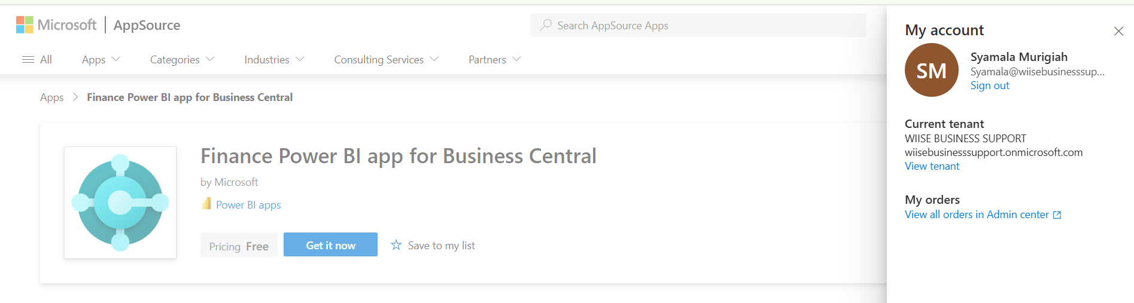The width and height of the screenshot is (1134, 303).
Task: Click the star icon to save
Action: tap(396, 245)
